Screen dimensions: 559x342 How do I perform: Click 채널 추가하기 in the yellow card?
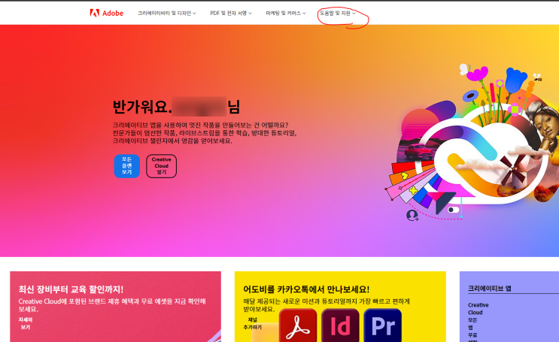pos(252,323)
